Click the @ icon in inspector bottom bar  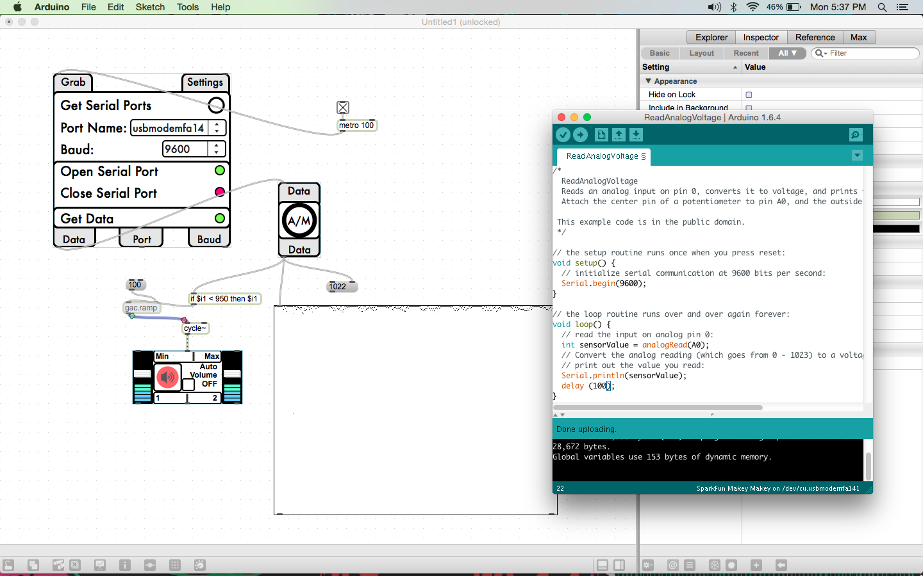(x=672, y=565)
